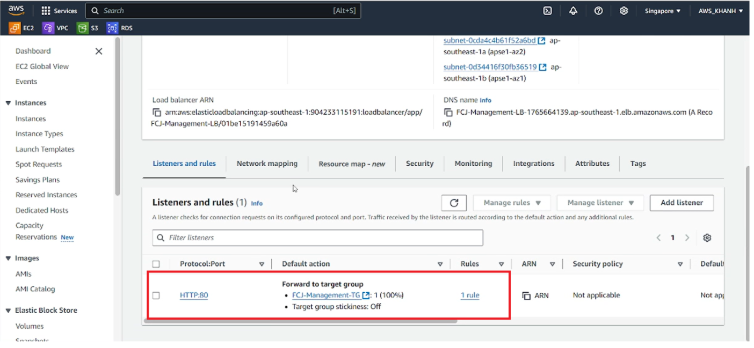Switch to the Network mapping tab

(x=267, y=164)
